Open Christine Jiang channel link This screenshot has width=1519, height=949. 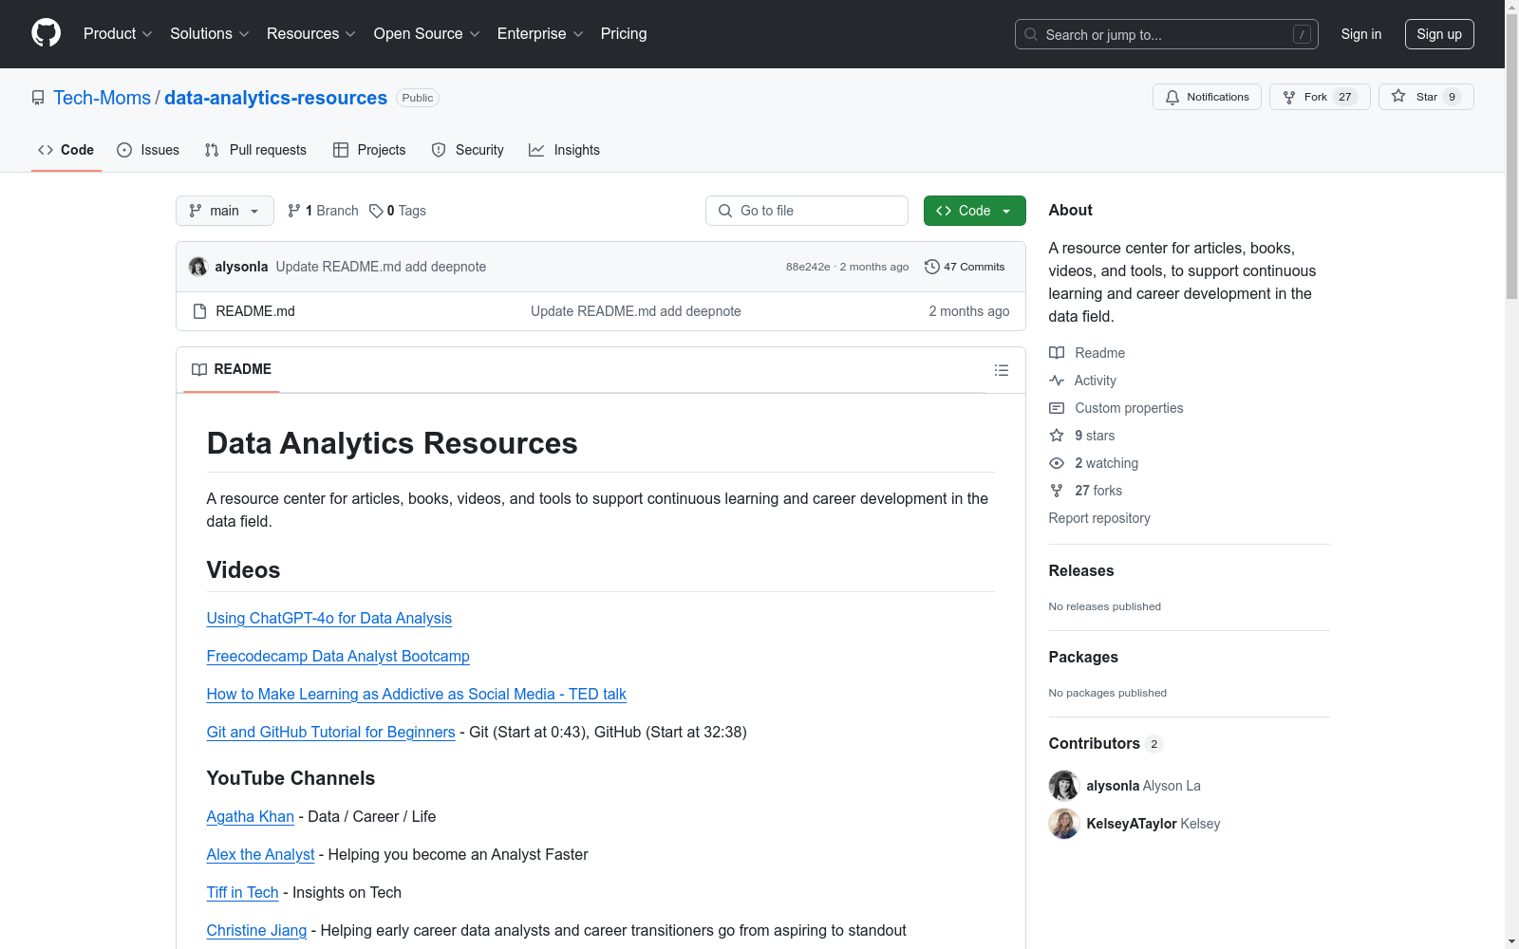256,931
